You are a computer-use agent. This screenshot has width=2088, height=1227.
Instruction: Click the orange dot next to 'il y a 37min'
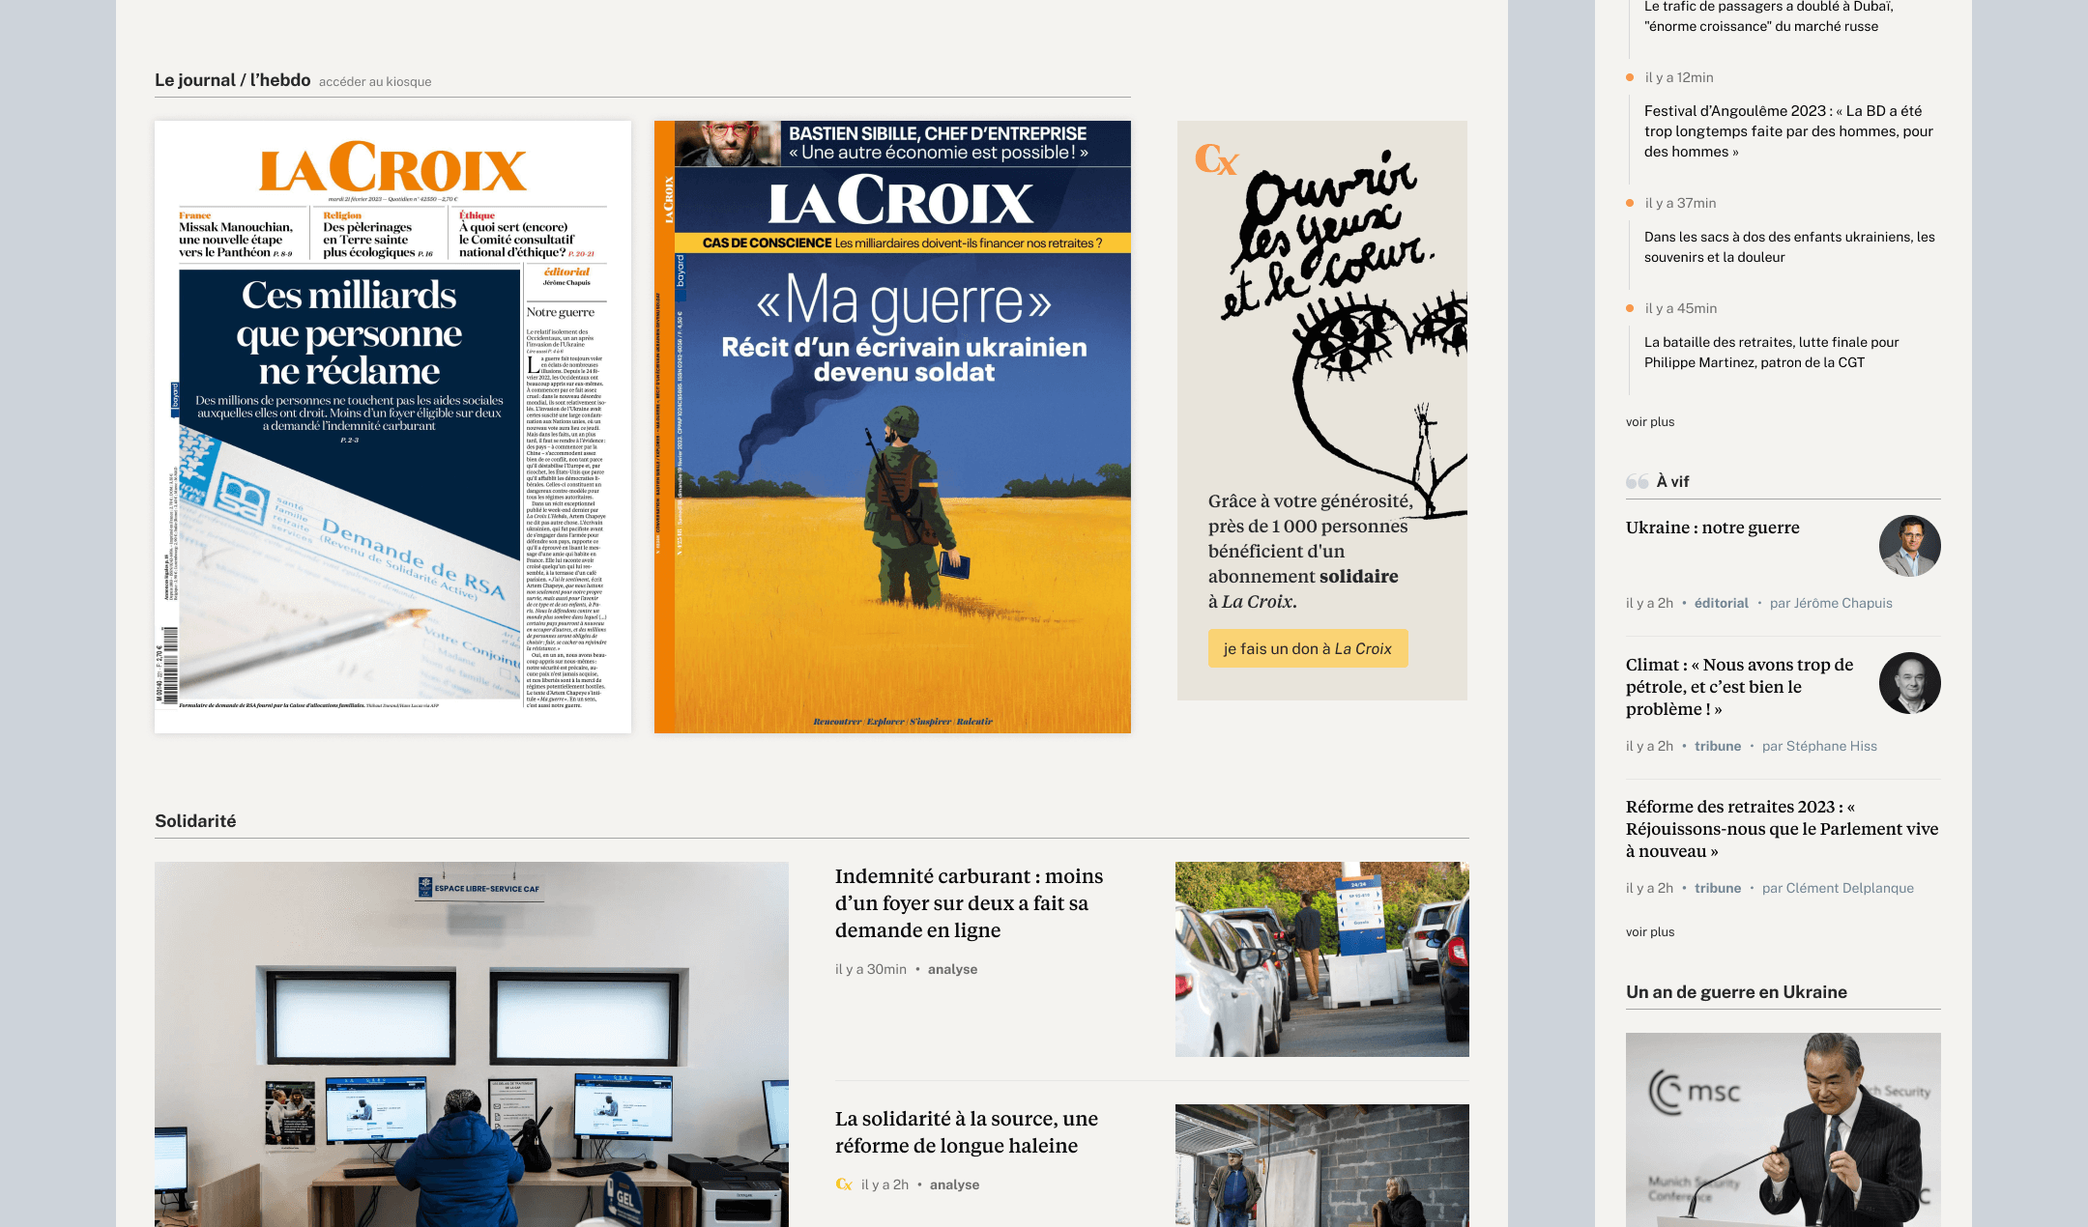click(1630, 203)
